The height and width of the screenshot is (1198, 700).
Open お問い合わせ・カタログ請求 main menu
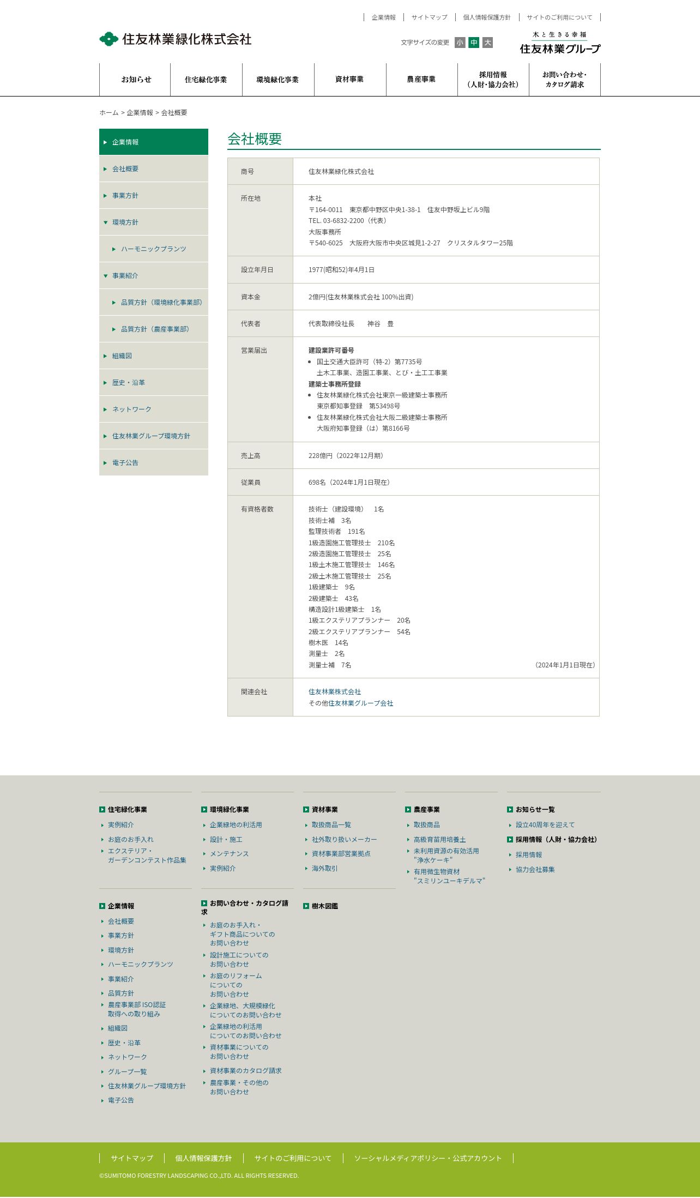[x=565, y=80]
